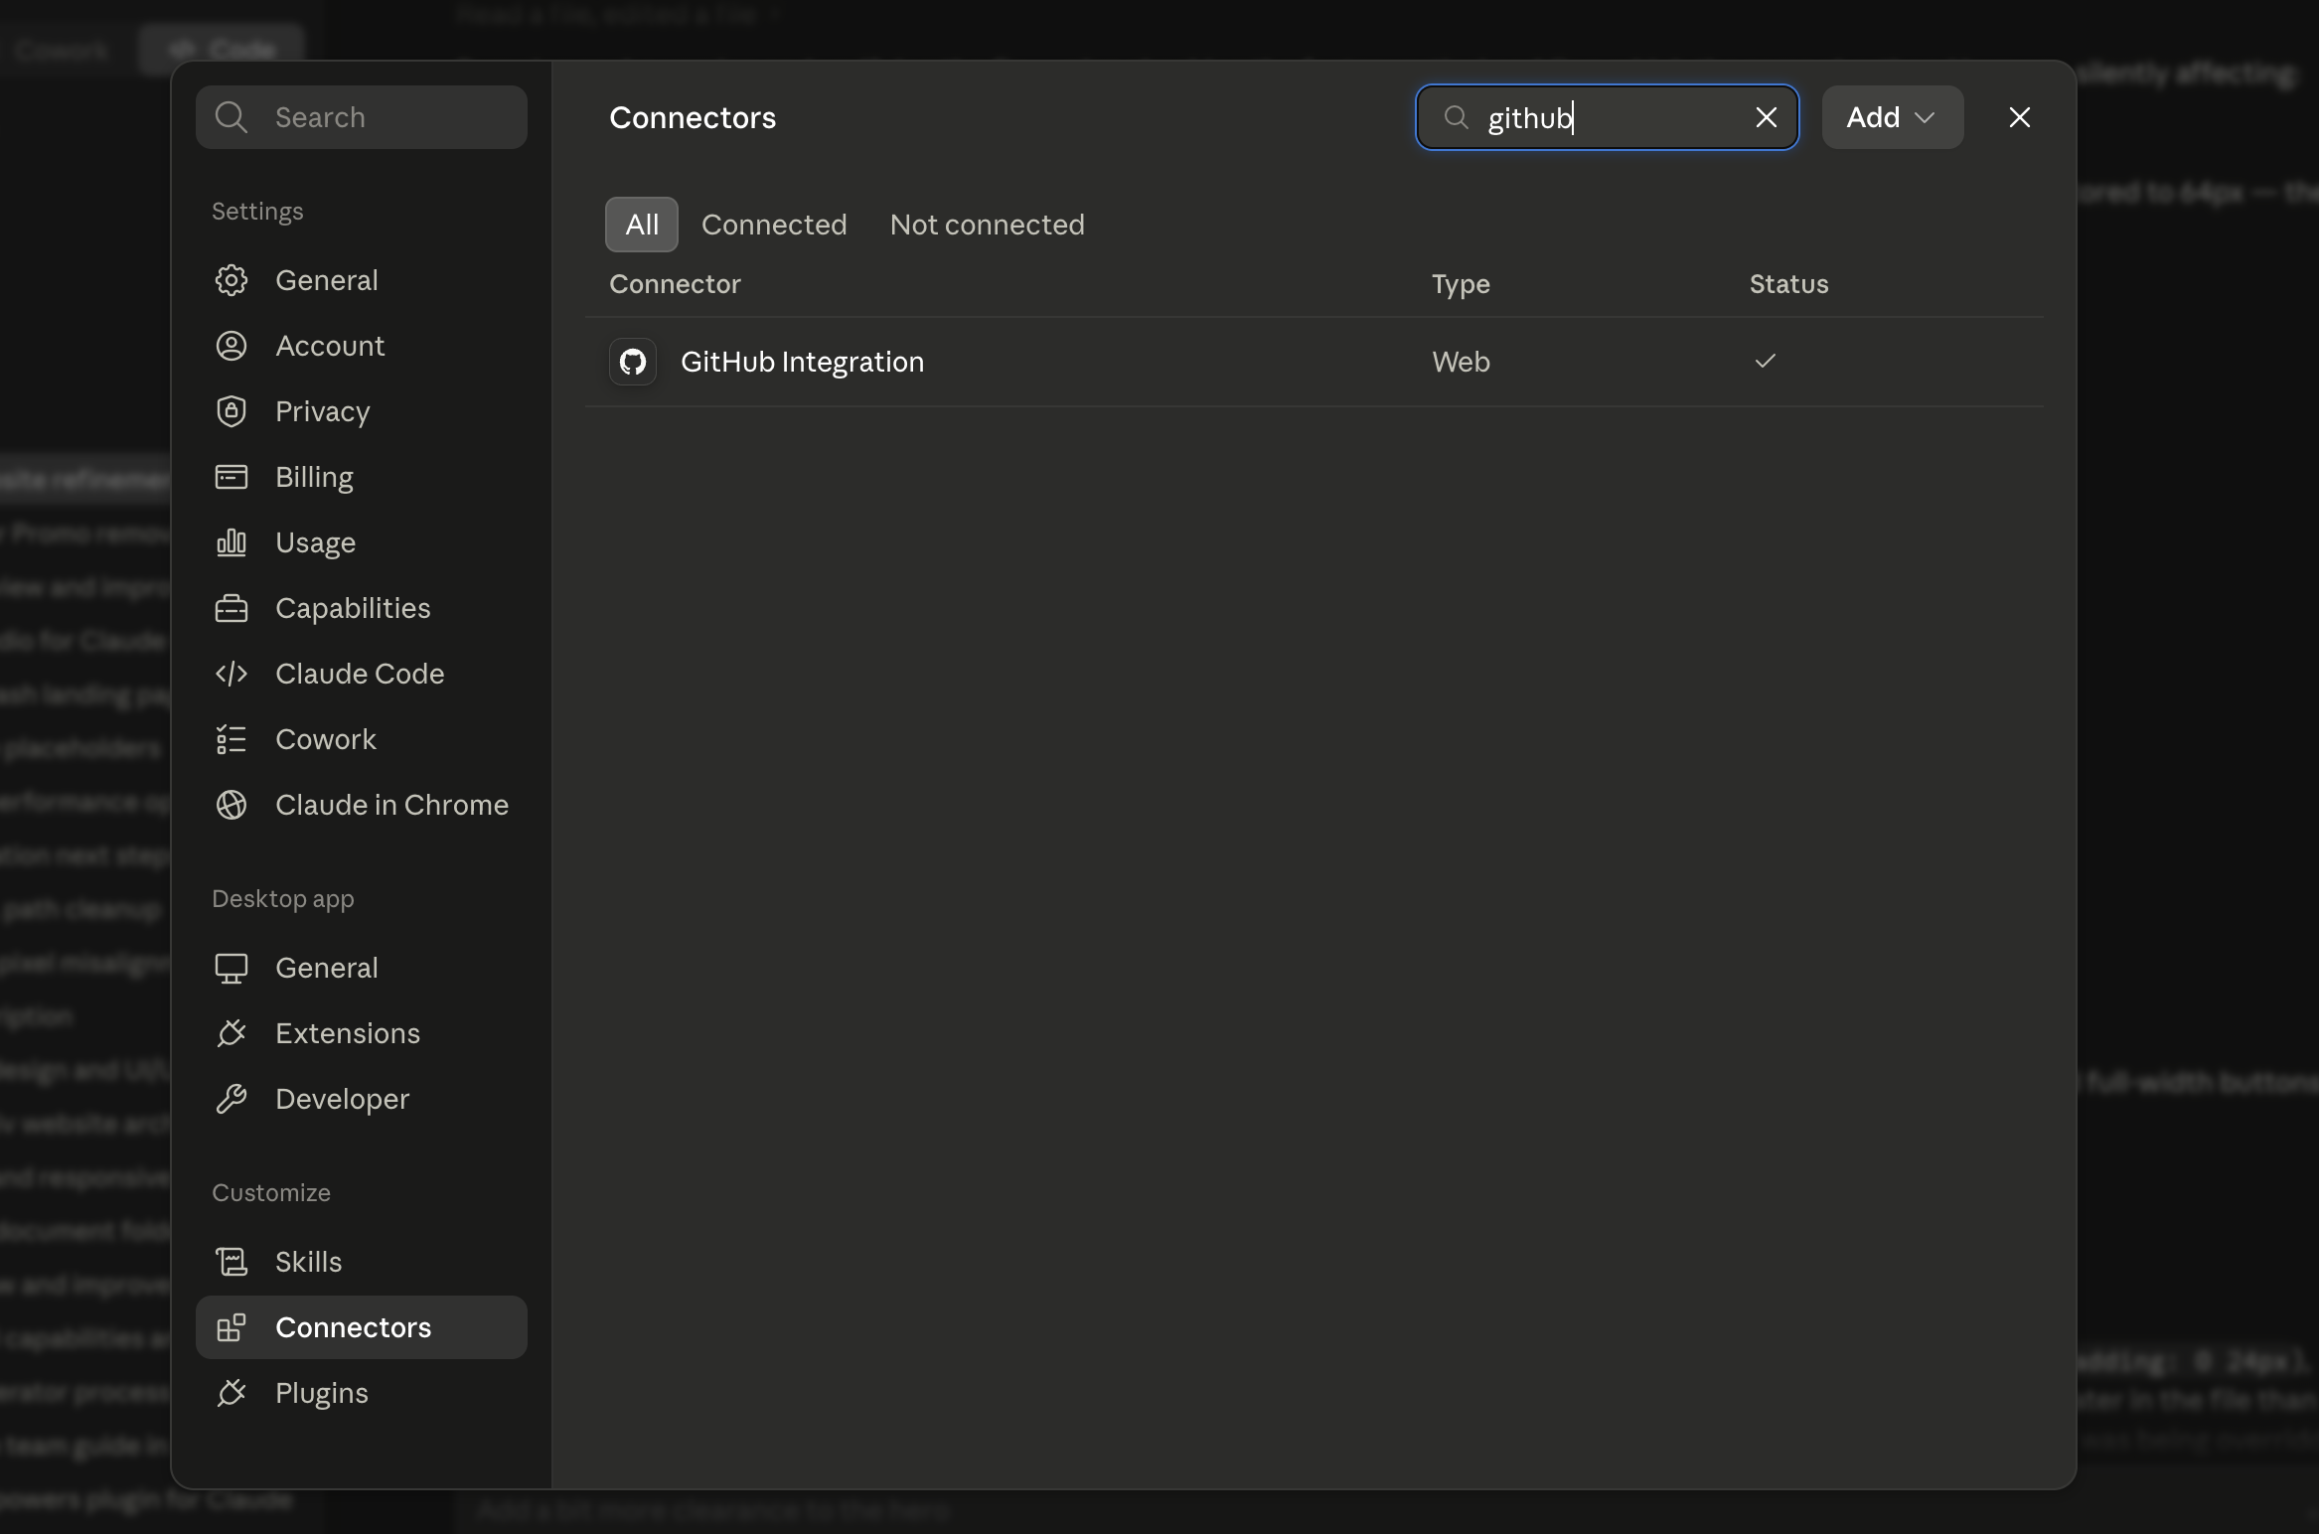Screen dimensions: 2319x1534
Task: Switch to Not connected filter tab
Action: click(988, 225)
